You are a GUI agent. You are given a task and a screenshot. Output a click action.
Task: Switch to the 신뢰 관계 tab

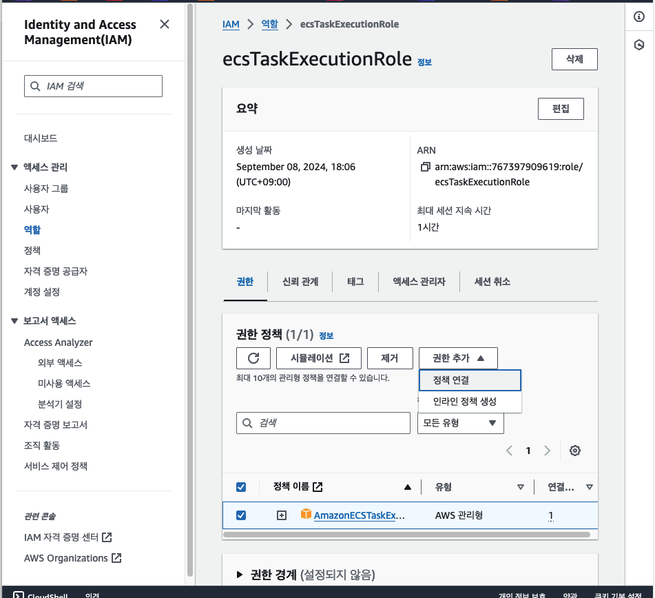300,282
